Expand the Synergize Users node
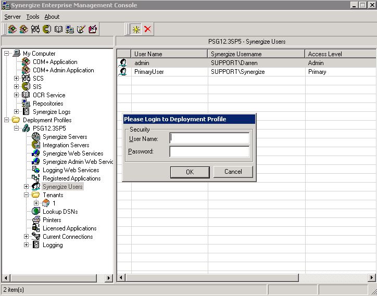377x296 pixels. click(x=26, y=186)
